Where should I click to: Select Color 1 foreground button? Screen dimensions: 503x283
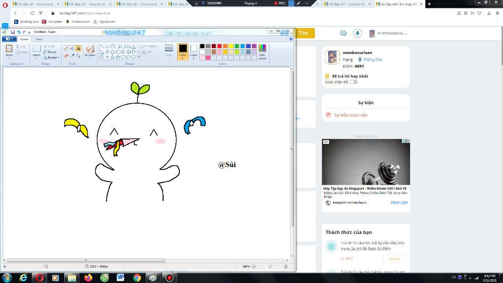(x=183, y=52)
